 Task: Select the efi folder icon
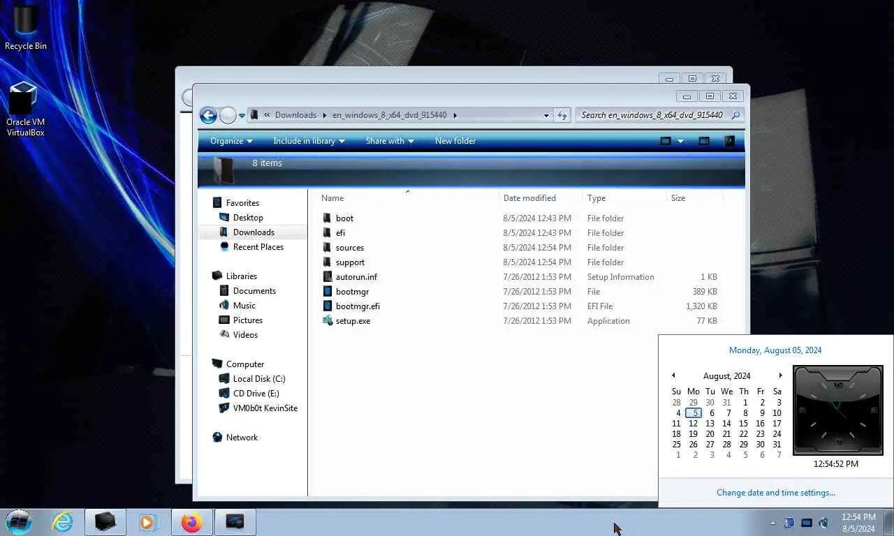pos(328,233)
